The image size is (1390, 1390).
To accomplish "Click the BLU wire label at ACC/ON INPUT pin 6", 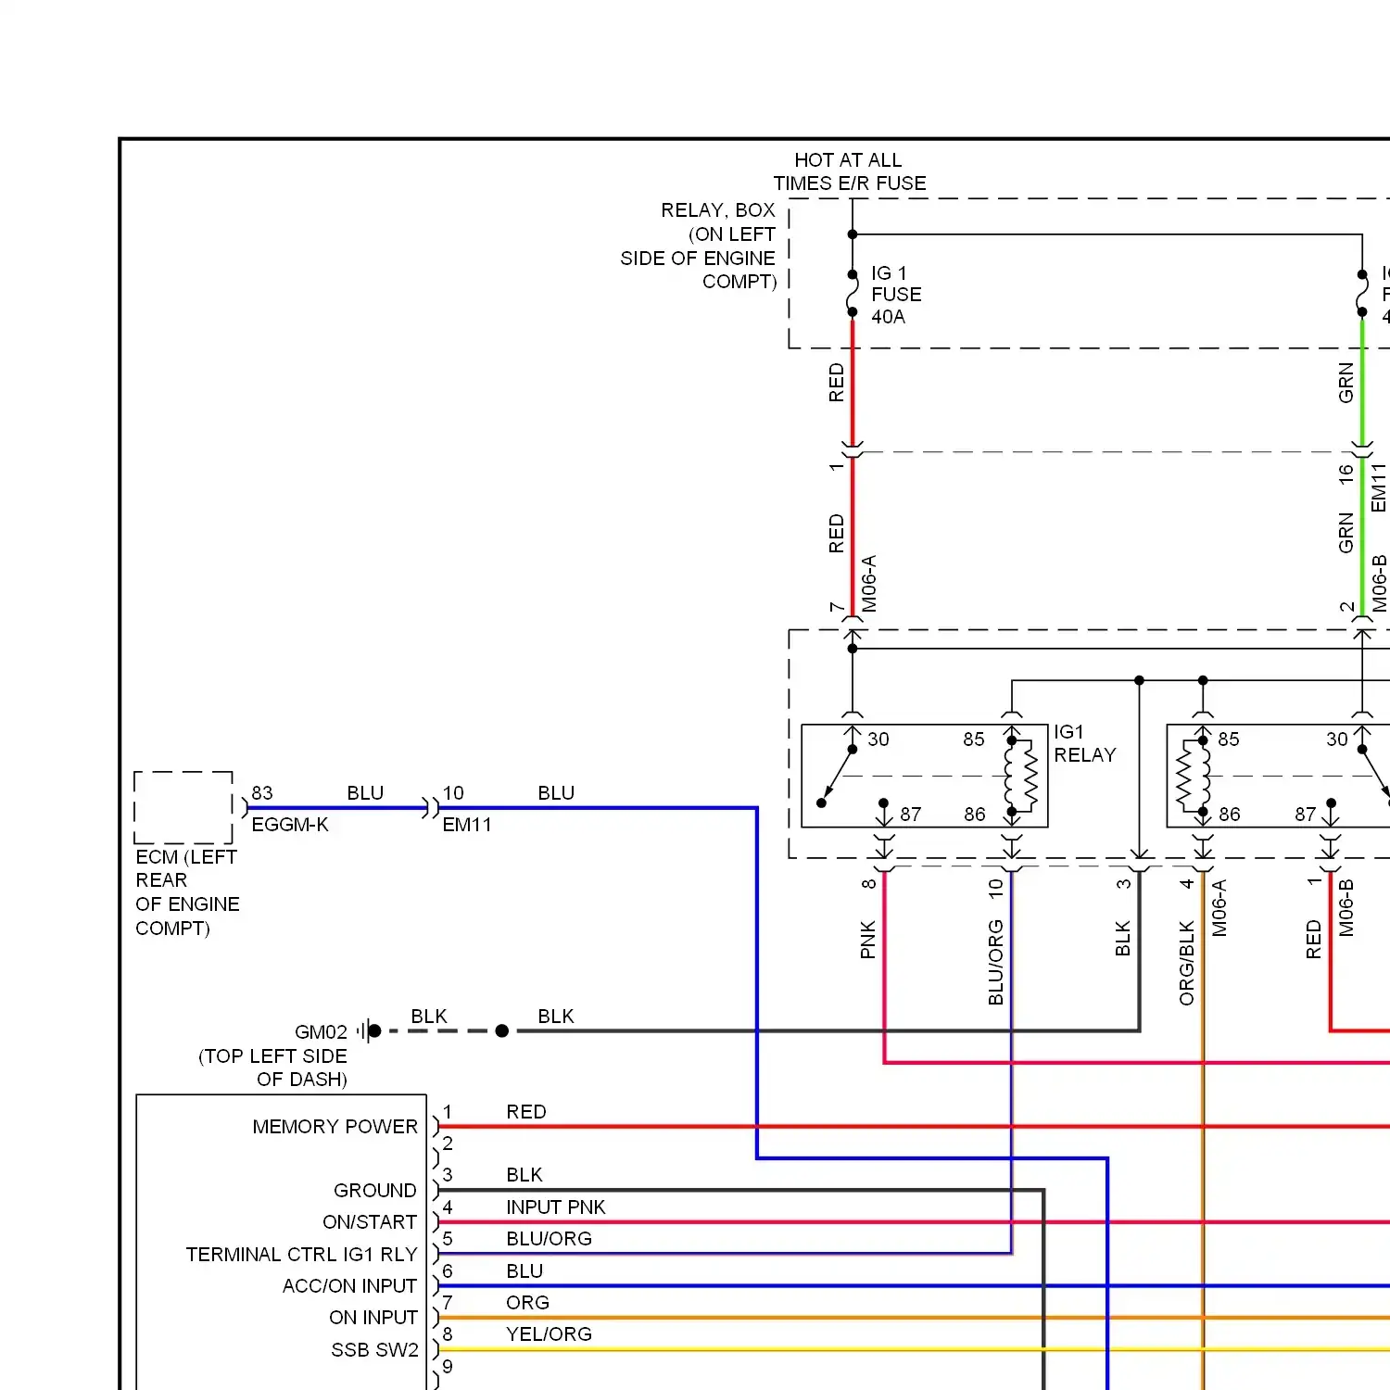I will click(x=524, y=1271).
